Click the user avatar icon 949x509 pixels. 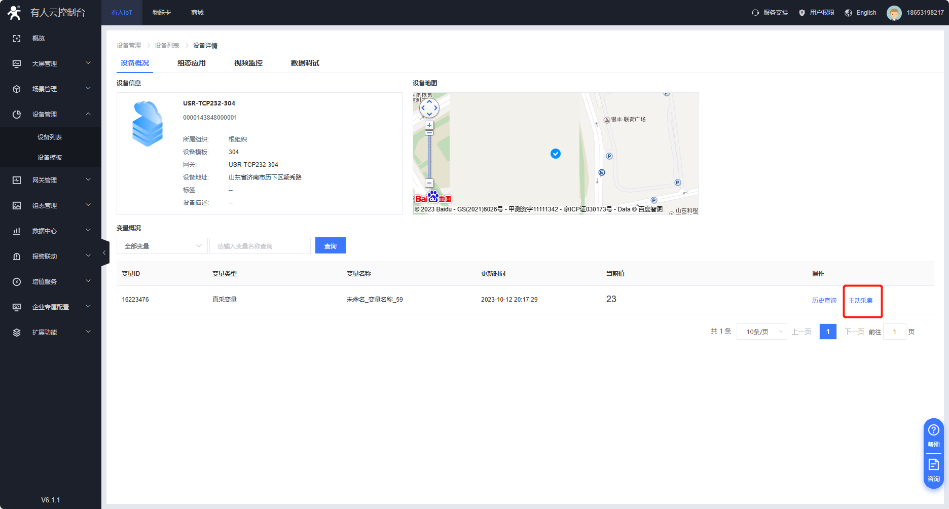pos(894,13)
